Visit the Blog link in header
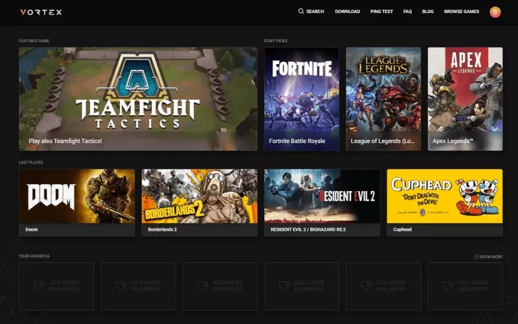The width and height of the screenshot is (518, 324). [x=427, y=11]
